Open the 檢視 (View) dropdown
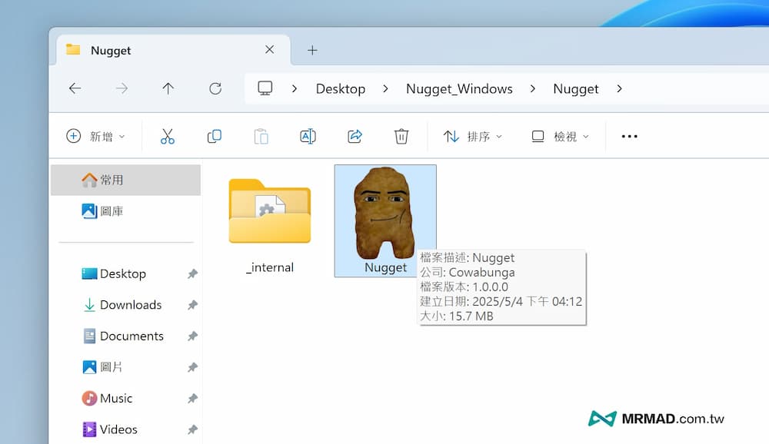The width and height of the screenshot is (769, 444). [x=560, y=136]
